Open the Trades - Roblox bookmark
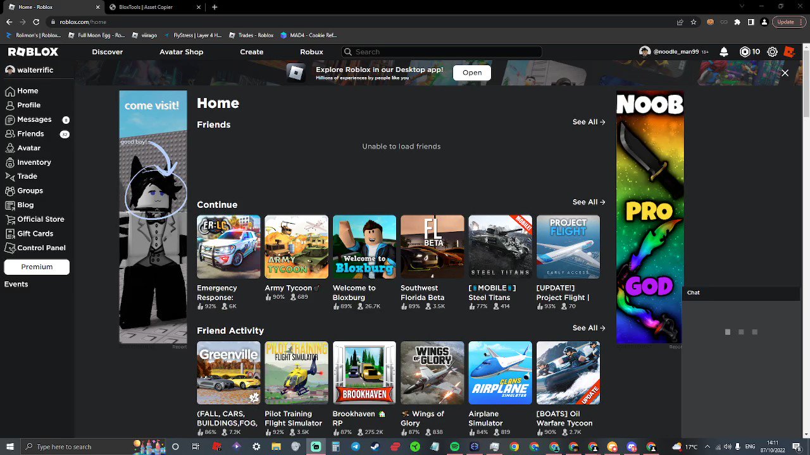Image resolution: width=810 pixels, height=455 pixels. tap(251, 35)
